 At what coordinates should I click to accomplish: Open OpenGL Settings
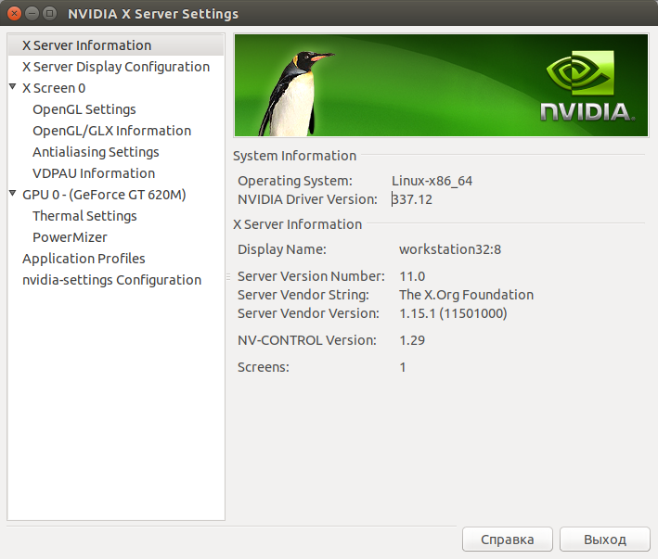84,109
